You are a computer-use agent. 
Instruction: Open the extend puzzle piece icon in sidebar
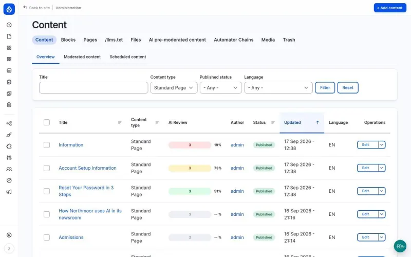(9, 146)
